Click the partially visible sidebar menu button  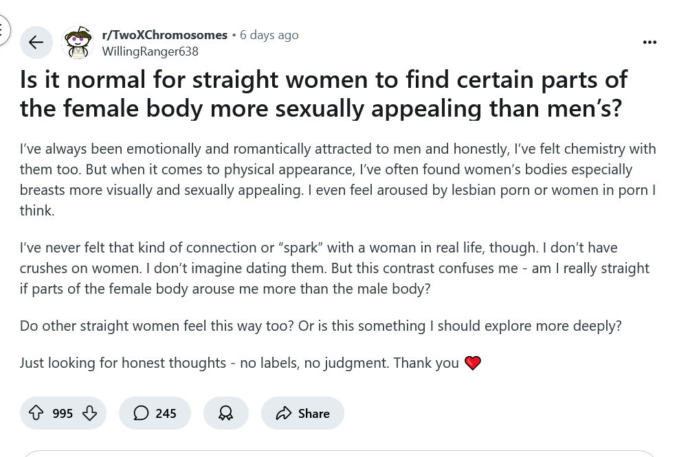tap(3, 30)
